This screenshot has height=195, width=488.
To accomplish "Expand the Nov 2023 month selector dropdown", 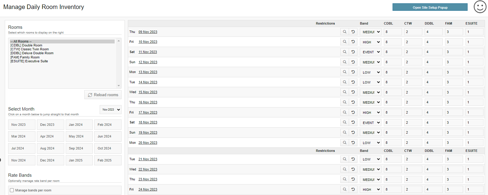I will pos(110,110).
